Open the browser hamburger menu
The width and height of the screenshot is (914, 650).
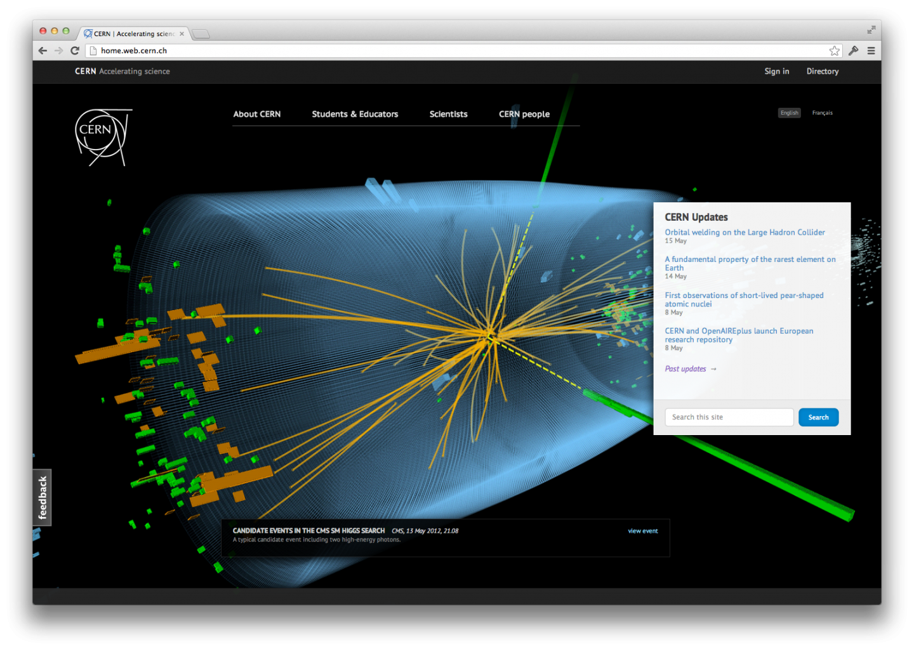pos(871,51)
